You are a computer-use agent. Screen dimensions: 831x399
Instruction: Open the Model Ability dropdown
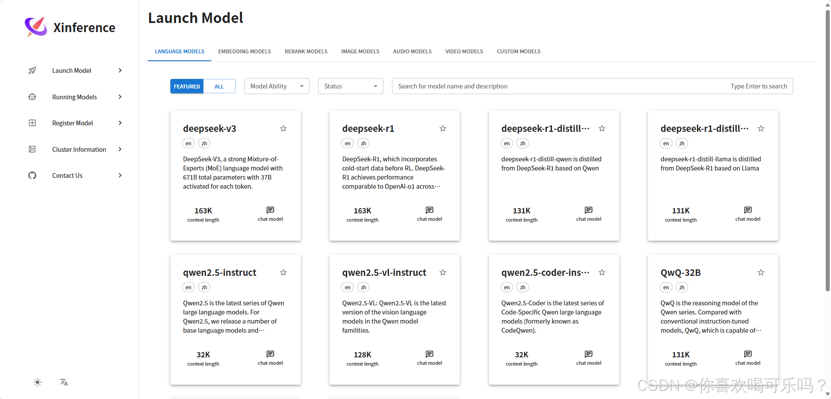276,86
